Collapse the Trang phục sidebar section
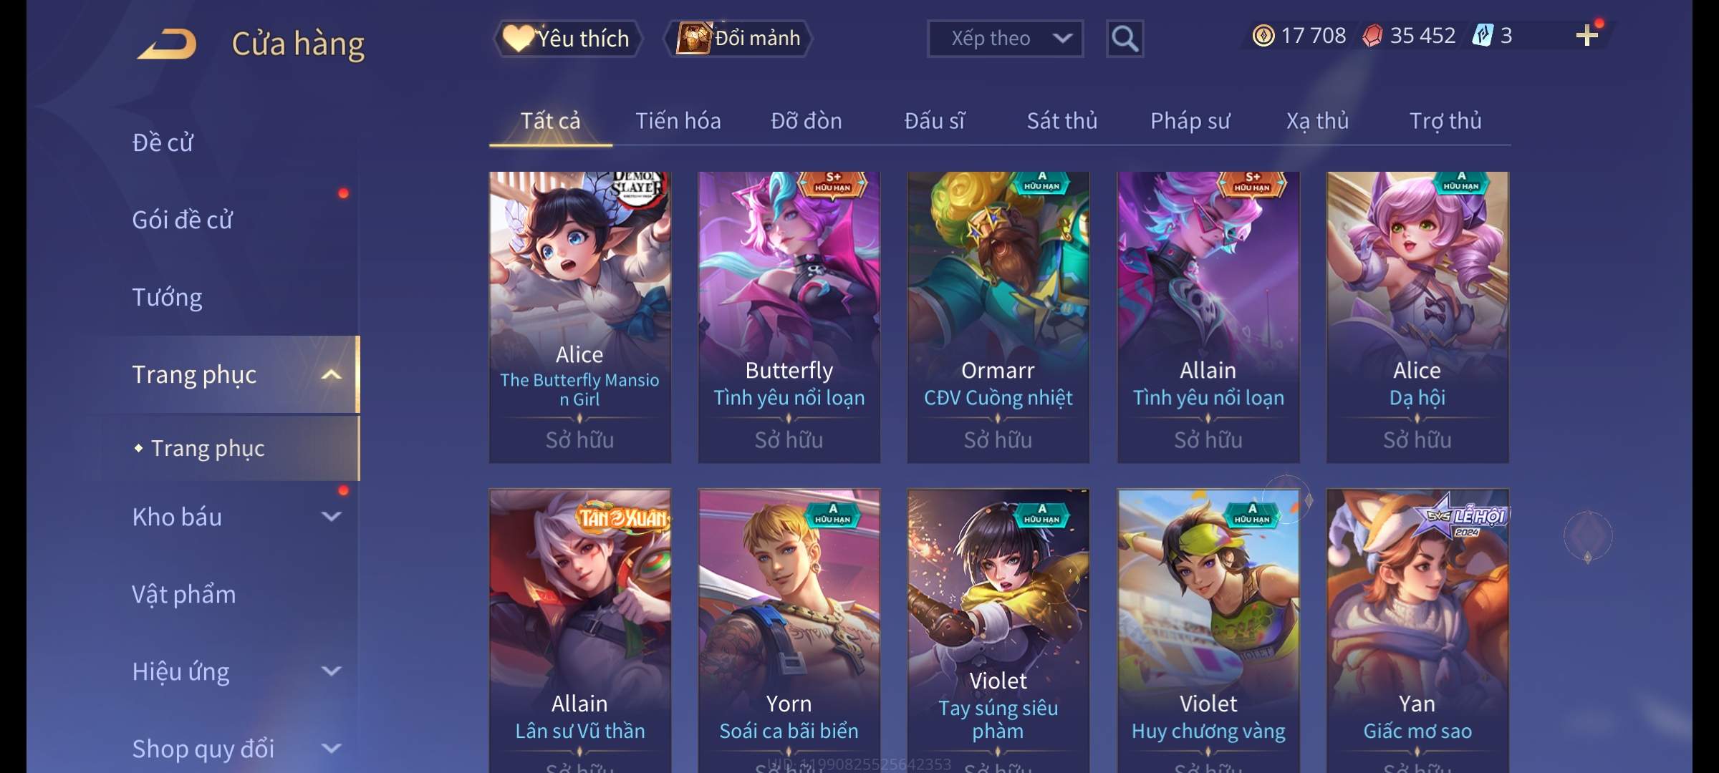This screenshot has width=1719, height=773. pos(331,374)
